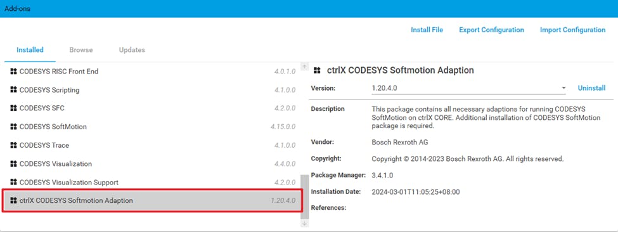This screenshot has height=232, width=618.
Task: Click the CODESYS RISC Front End package icon
Action: pos(13,71)
